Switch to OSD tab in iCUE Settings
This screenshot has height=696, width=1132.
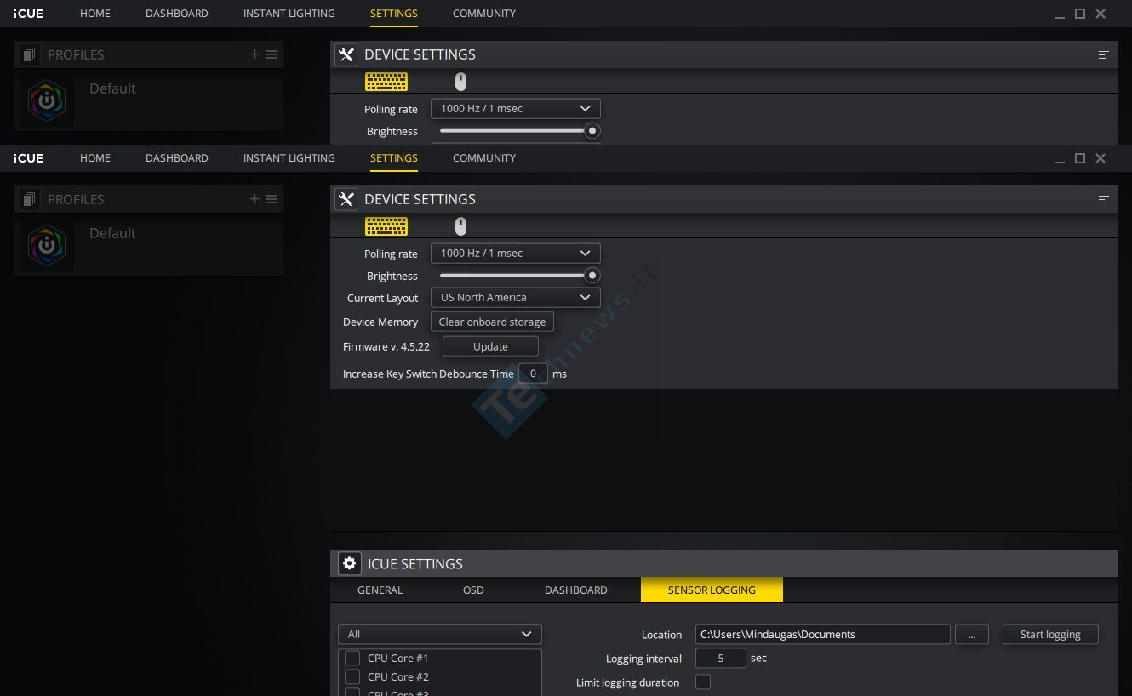click(x=473, y=590)
